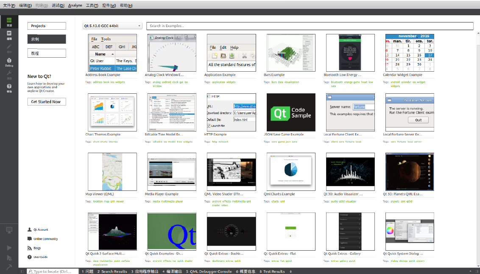Image resolution: width=480 pixels, height=274 pixels.
Task: Open the Local Fortune Server example thumbnail
Action: [x=410, y=112]
